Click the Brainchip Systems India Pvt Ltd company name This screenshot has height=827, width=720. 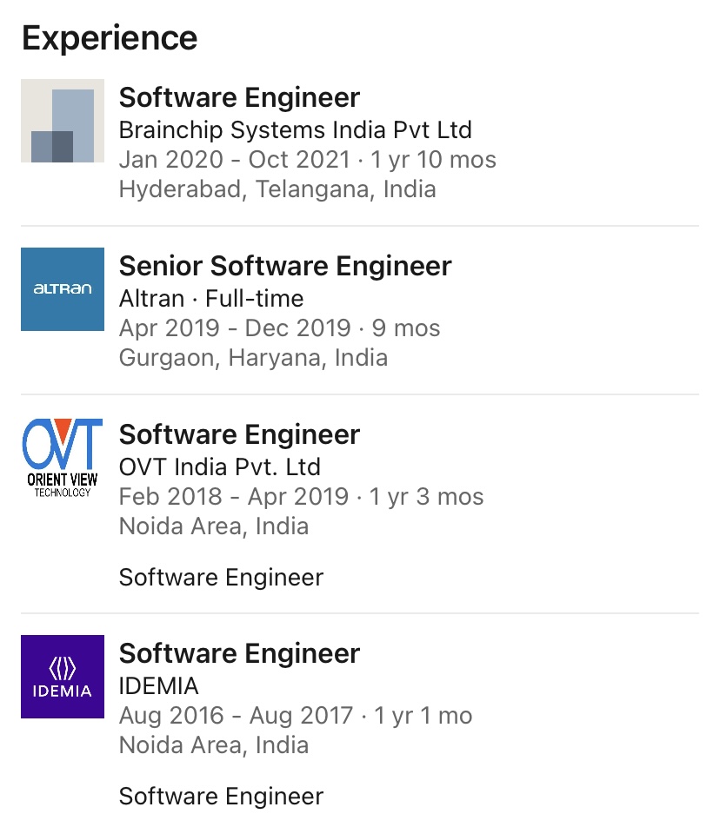295,130
